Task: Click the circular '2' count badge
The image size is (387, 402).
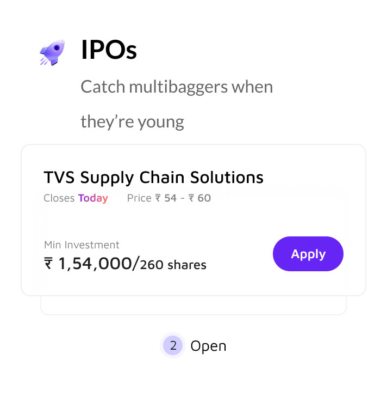Action: pos(173,345)
